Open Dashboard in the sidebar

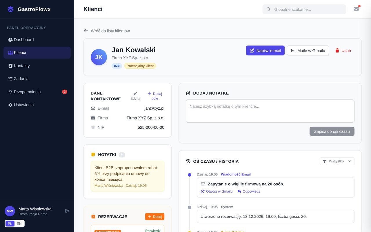(x=37, y=40)
